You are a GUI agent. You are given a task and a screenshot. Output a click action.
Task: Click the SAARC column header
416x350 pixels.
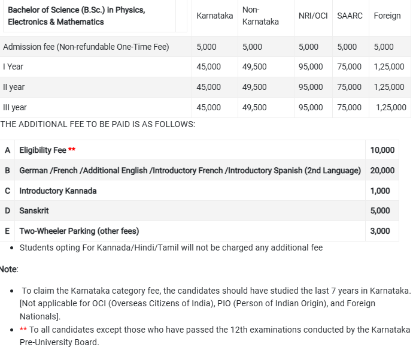pos(350,16)
